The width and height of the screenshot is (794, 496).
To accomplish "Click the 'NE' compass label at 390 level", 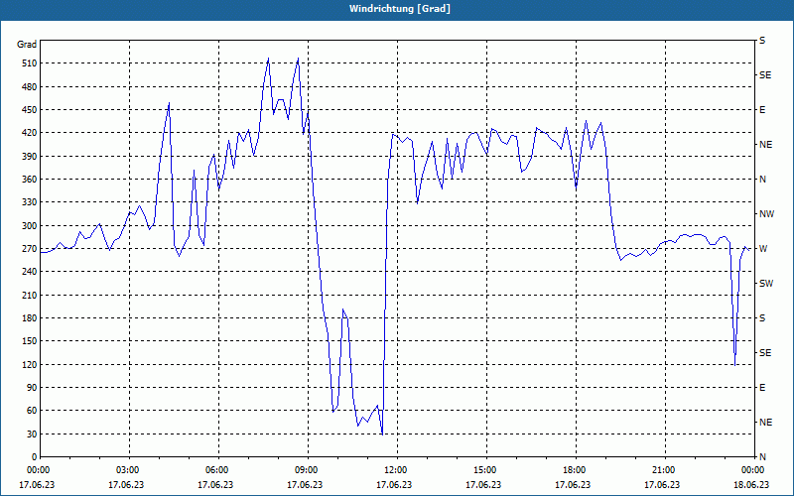I will (x=766, y=145).
